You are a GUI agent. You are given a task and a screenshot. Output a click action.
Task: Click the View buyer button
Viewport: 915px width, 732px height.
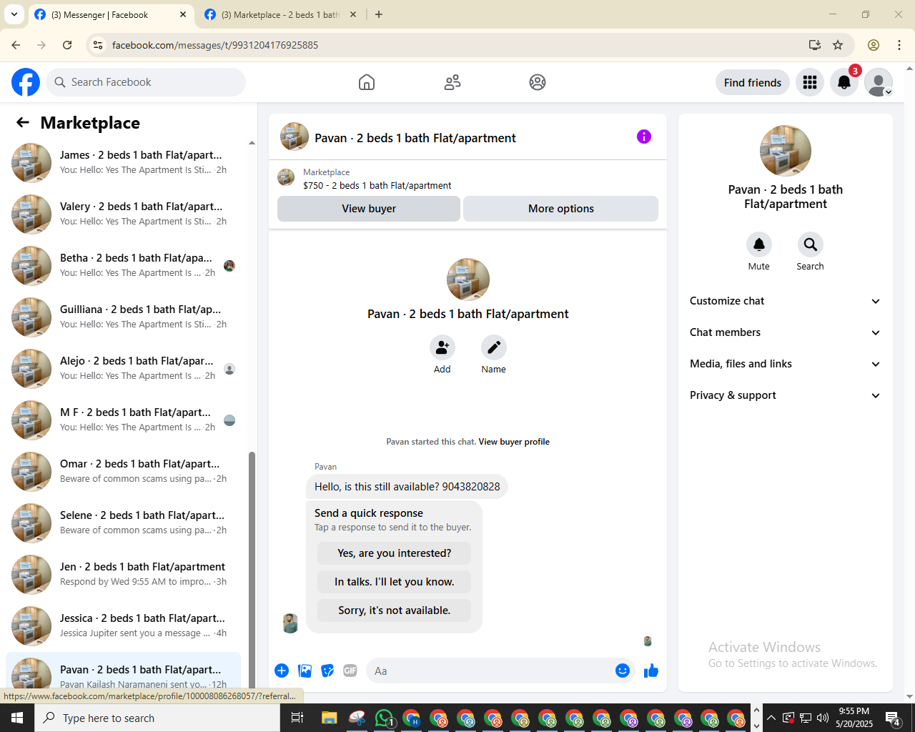[369, 209]
